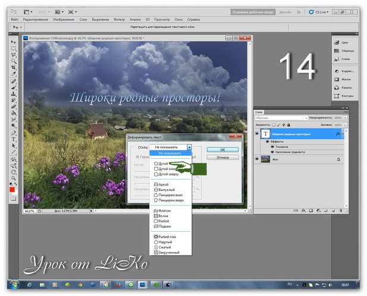Select the Zoom tool in toolbox

pyautogui.click(x=14, y=178)
